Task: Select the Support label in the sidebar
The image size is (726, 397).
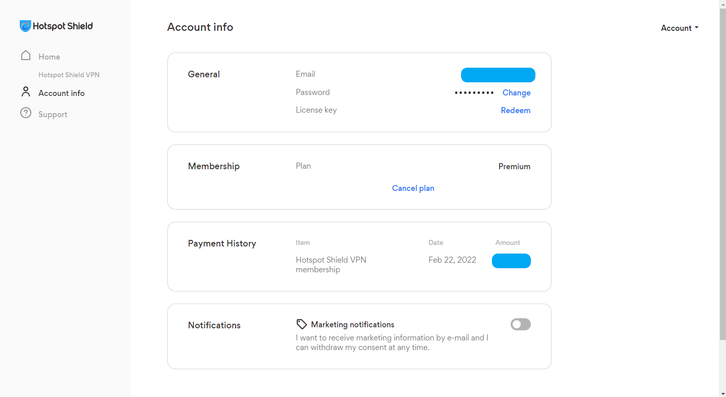Action: (x=53, y=115)
